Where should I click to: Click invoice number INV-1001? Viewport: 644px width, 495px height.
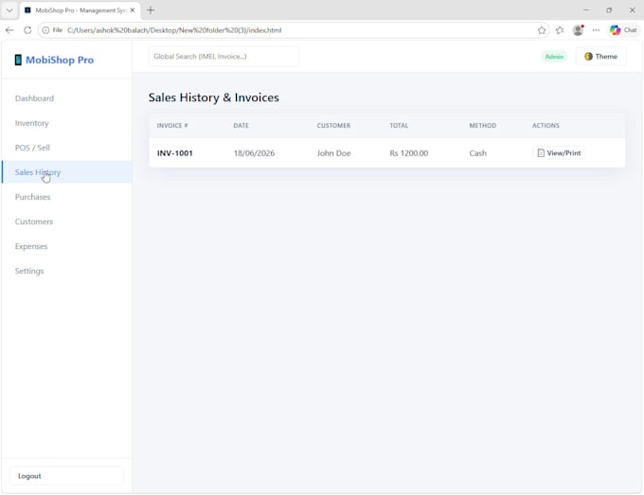pos(175,153)
